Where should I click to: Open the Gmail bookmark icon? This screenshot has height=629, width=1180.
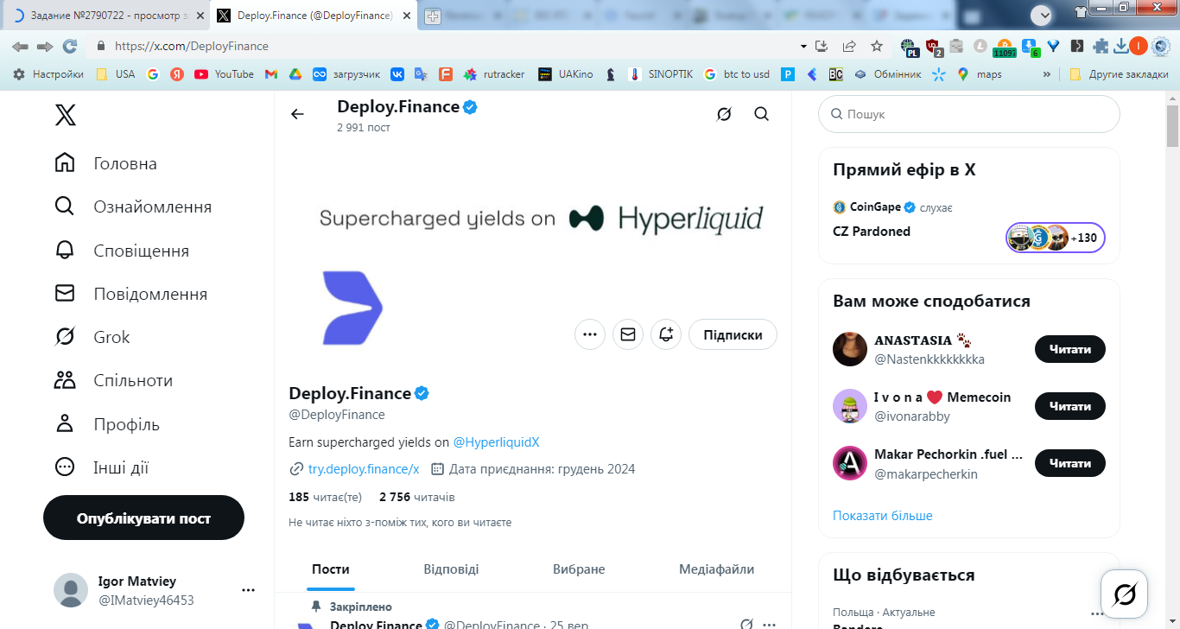click(x=271, y=74)
